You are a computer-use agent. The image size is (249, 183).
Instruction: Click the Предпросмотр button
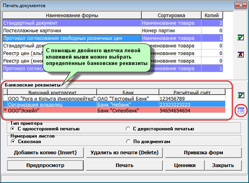tap(45, 165)
